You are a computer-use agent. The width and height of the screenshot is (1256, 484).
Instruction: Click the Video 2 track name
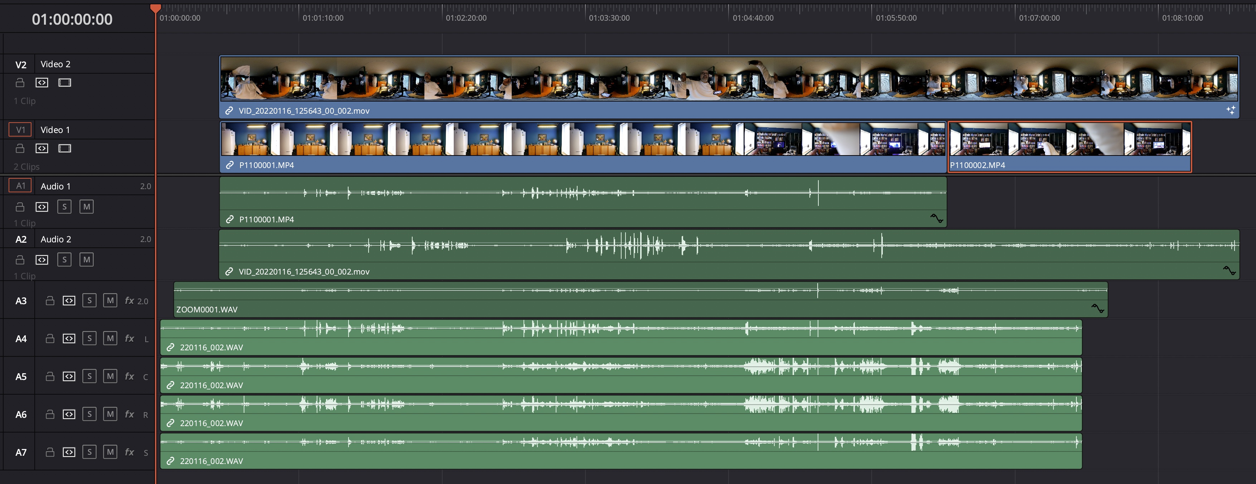pos(55,64)
